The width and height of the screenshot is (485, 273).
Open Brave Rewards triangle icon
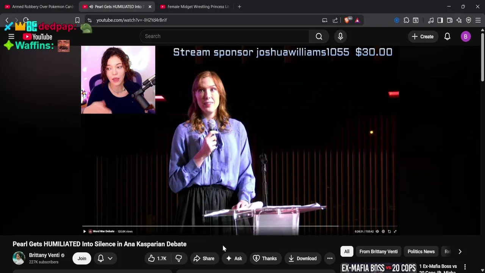(357, 20)
